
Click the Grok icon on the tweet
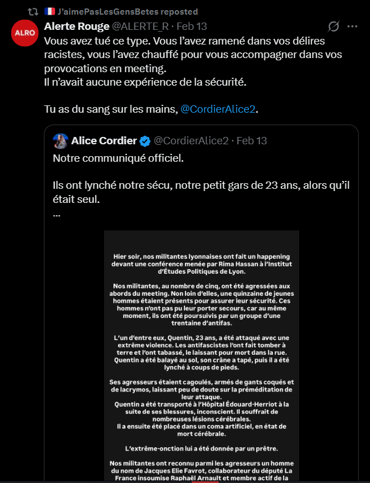coord(333,26)
